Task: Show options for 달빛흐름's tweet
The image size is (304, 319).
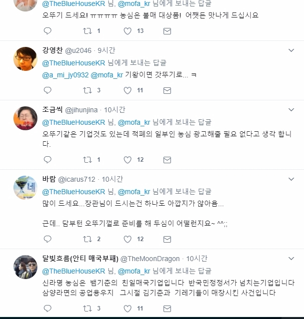Action: pos(292,259)
